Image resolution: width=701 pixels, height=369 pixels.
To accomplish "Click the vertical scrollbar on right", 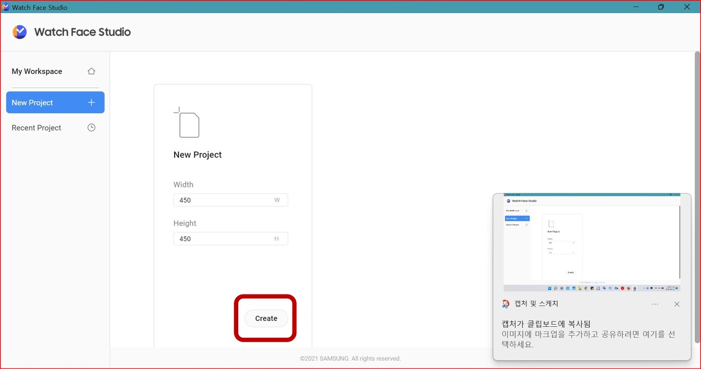I will [x=697, y=196].
